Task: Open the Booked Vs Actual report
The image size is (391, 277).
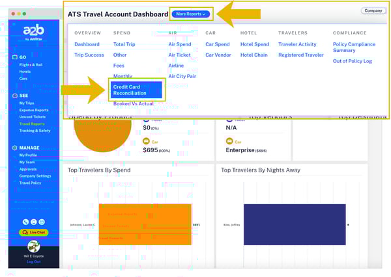Action: tap(133, 103)
